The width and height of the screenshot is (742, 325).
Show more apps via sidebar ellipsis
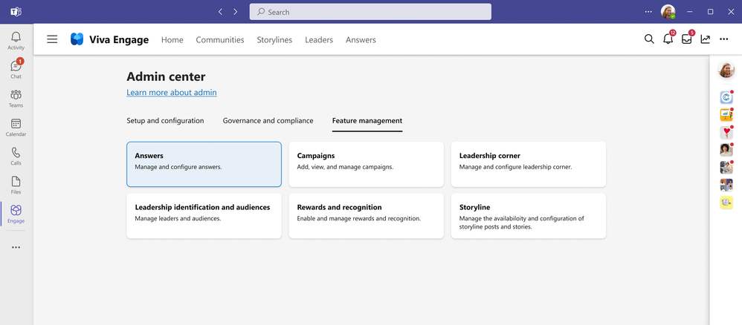16,247
